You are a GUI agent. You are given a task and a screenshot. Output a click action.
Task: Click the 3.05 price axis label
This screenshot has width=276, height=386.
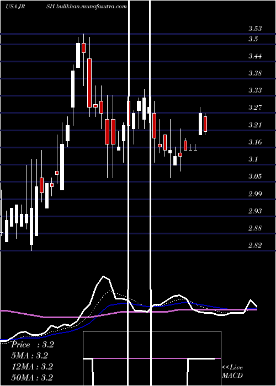pyautogui.click(x=255, y=176)
